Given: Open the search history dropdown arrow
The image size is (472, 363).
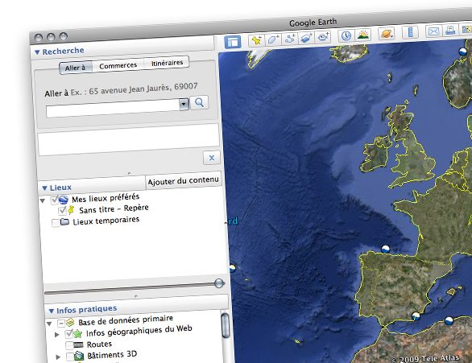Looking at the screenshot, I should tap(184, 104).
